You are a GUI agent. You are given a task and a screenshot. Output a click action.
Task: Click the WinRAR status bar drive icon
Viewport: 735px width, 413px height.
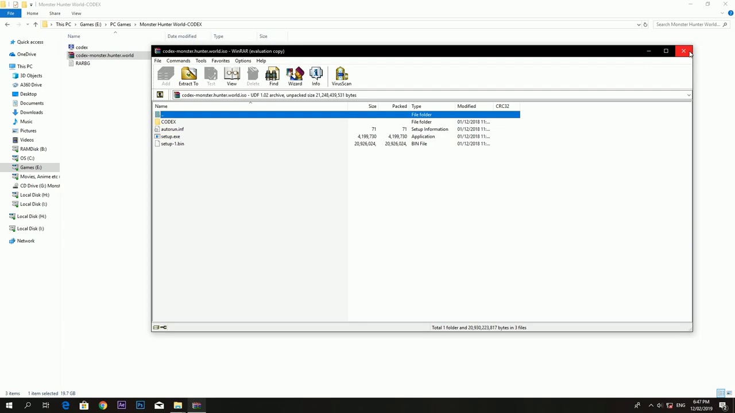156,328
